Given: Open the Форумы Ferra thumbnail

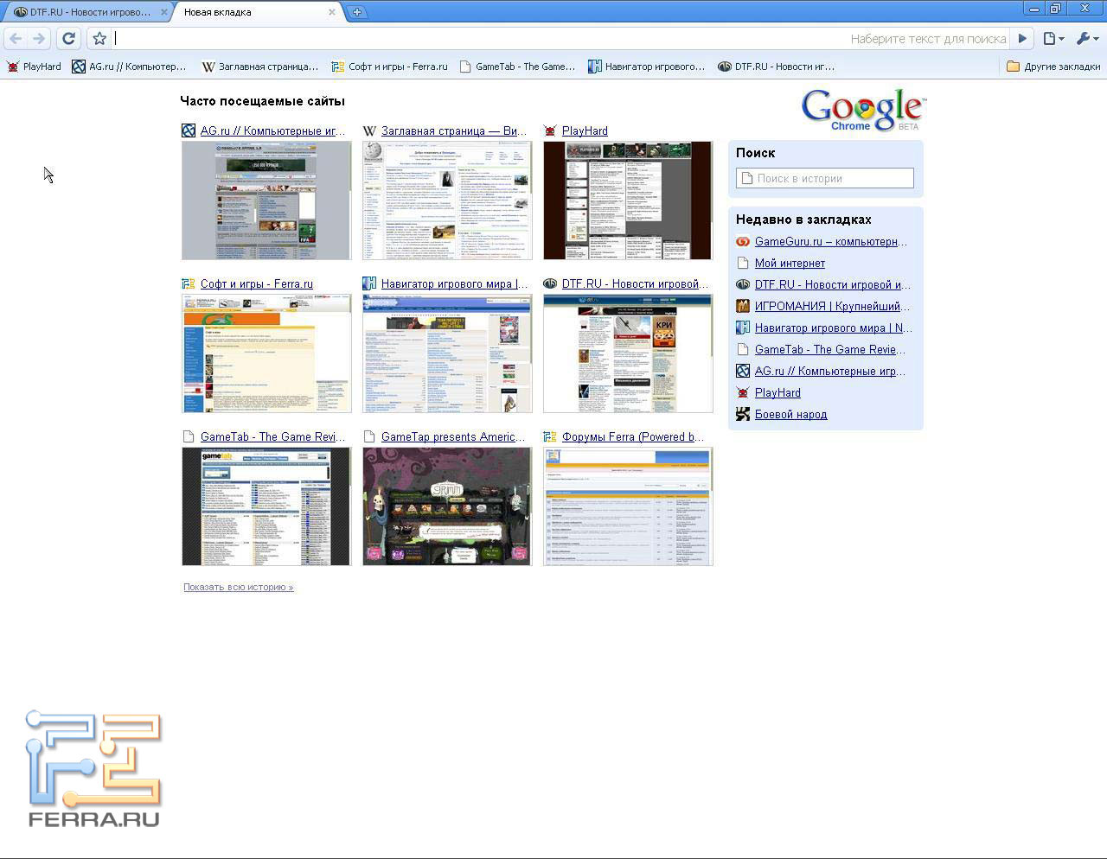Looking at the screenshot, I should (x=628, y=506).
